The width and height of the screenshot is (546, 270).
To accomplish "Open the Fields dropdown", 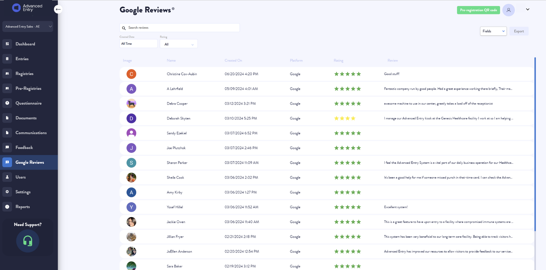I will [x=493, y=31].
